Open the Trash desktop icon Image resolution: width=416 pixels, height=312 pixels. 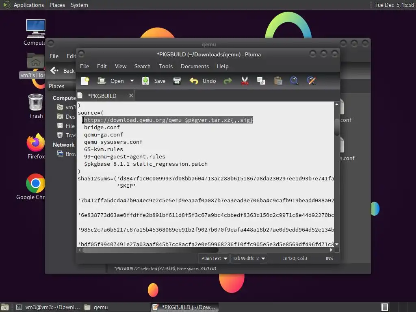tap(36, 106)
